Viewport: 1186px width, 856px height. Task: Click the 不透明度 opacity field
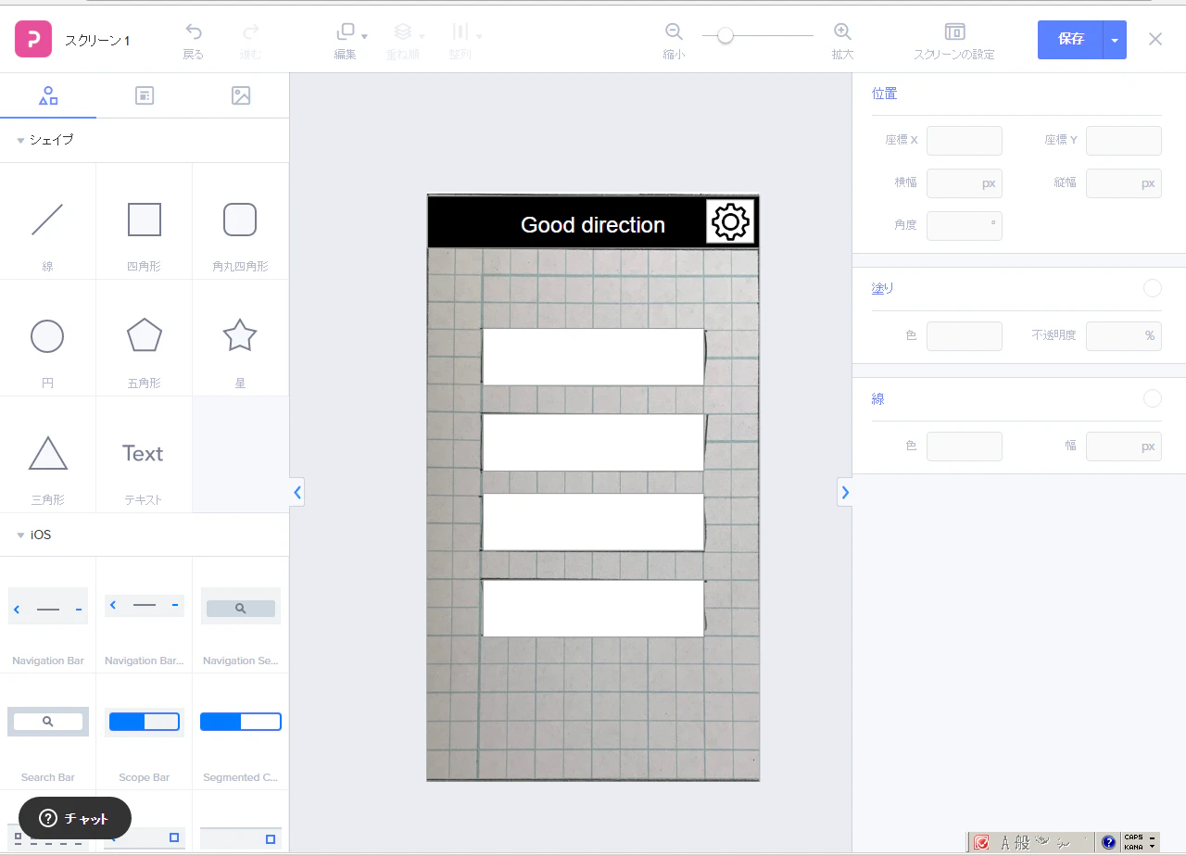tap(1124, 336)
